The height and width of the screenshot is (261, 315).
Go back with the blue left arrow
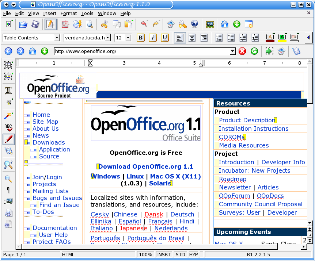(8, 51)
